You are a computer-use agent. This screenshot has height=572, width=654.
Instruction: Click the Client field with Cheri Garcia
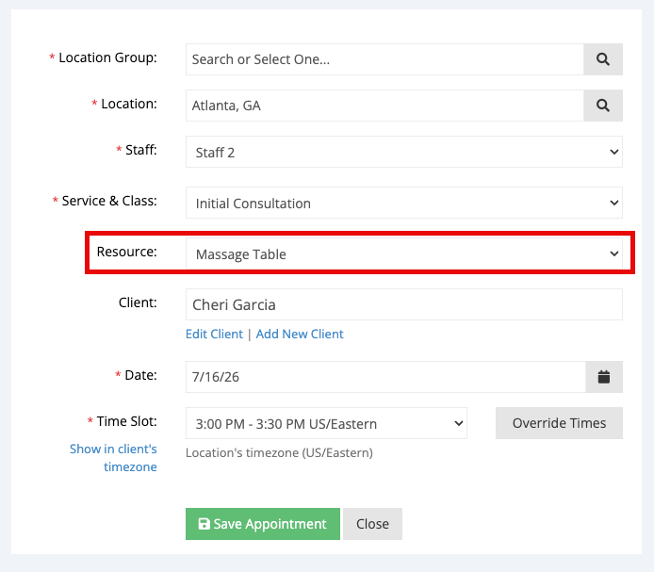(x=404, y=304)
